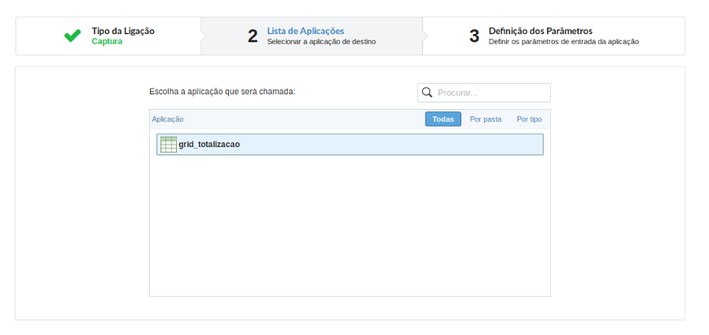Click the green checkmark step icon
This screenshot has height=335, width=709.
coord(73,36)
